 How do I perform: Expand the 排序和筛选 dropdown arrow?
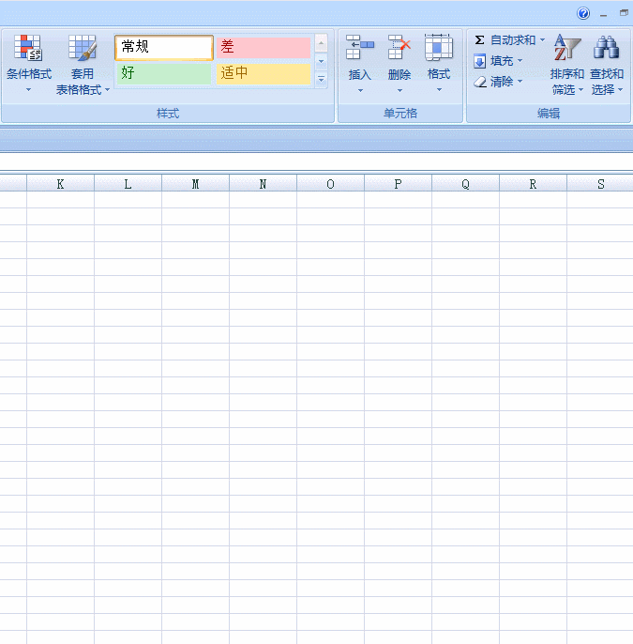[580, 89]
